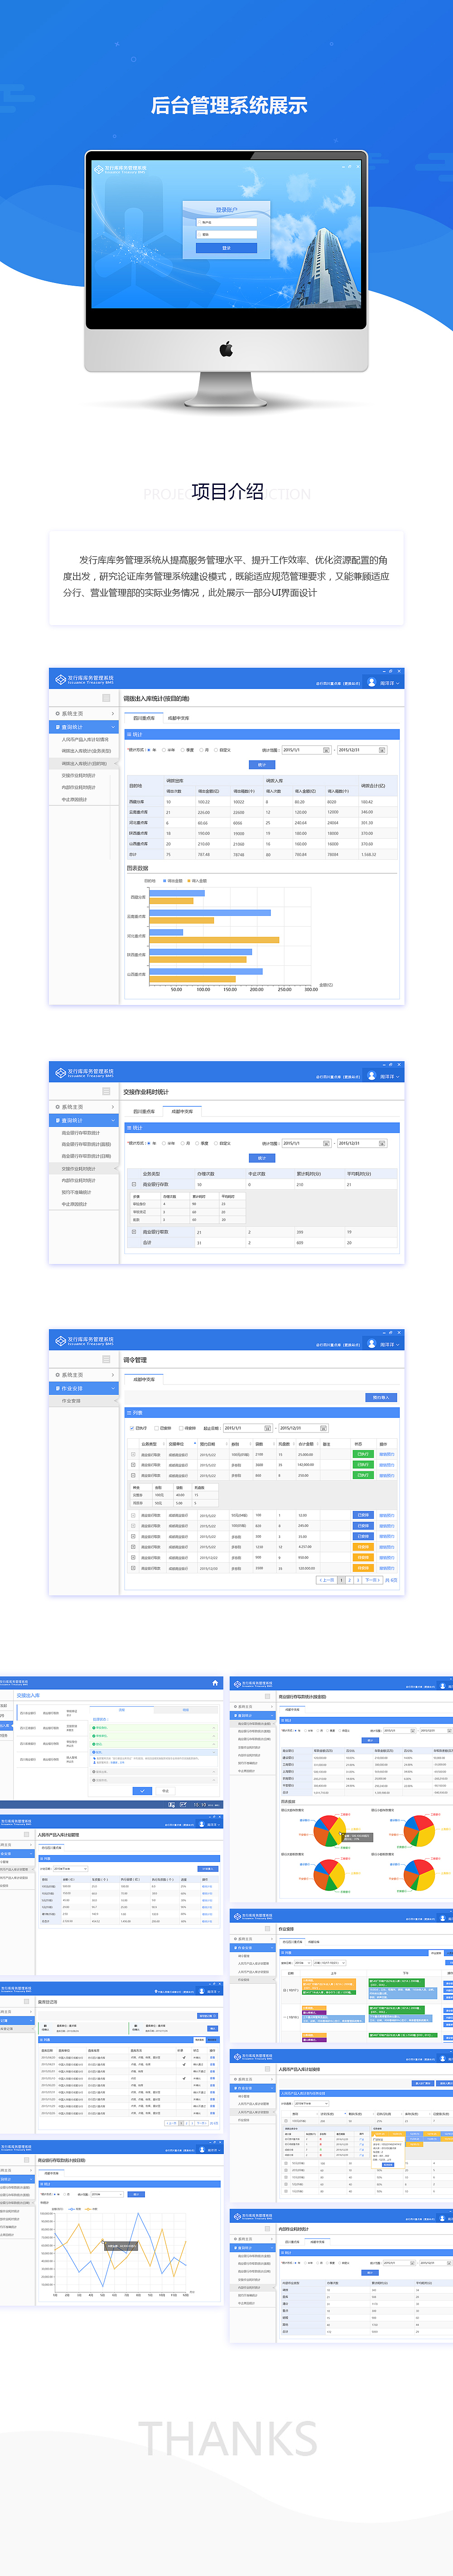The image size is (453, 2576).
Task: Click 2015/12/31 date field in 调现出入库统计 window
Action: 361,750
